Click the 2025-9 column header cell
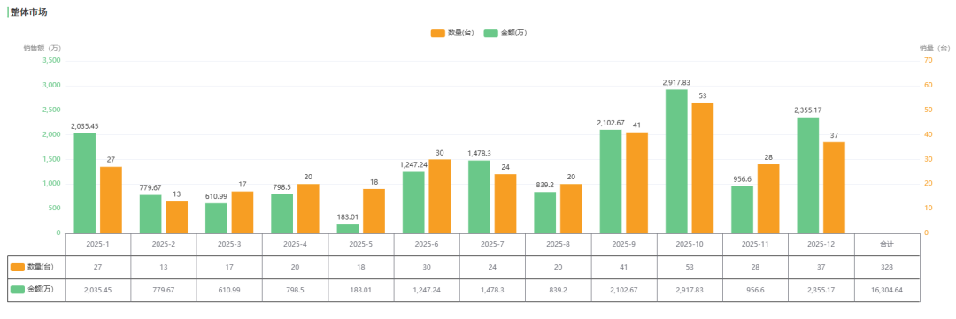The image size is (956, 319). coord(624,244)
